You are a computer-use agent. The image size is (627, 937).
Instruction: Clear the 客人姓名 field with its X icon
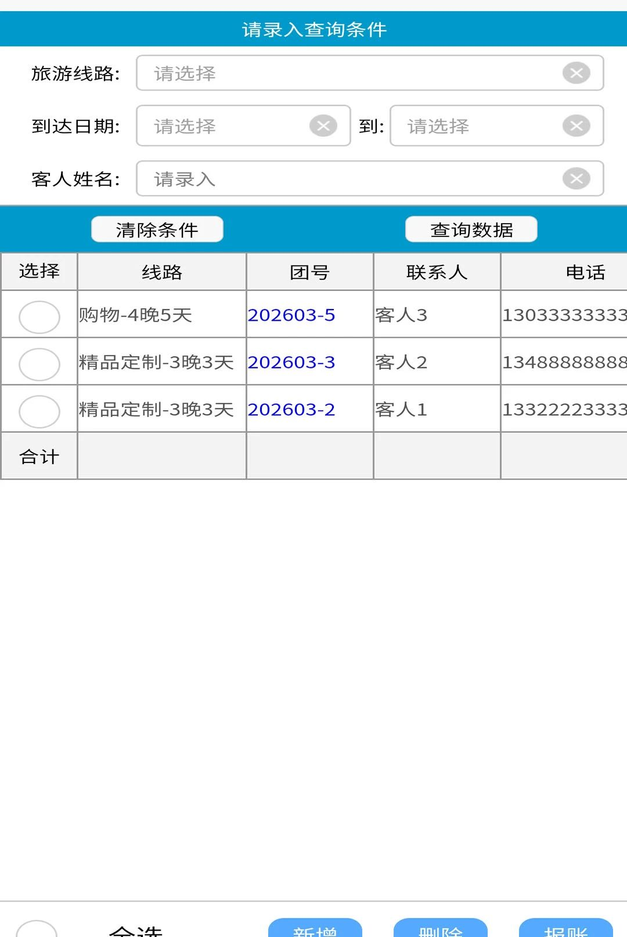576,178
